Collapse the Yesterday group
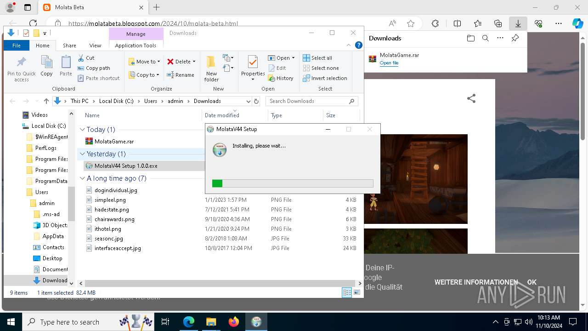The image size is (588, 331). (x=83, y=154)
